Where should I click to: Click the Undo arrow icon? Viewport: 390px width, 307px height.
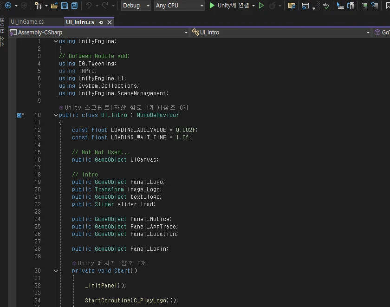pos(88,6)
